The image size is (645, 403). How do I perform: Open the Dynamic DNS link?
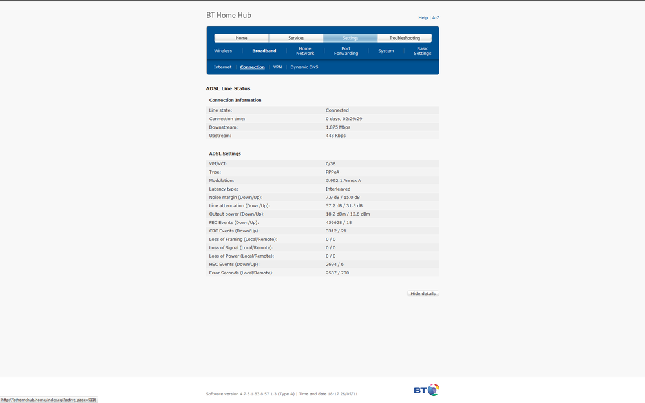[x=304, y=67]
